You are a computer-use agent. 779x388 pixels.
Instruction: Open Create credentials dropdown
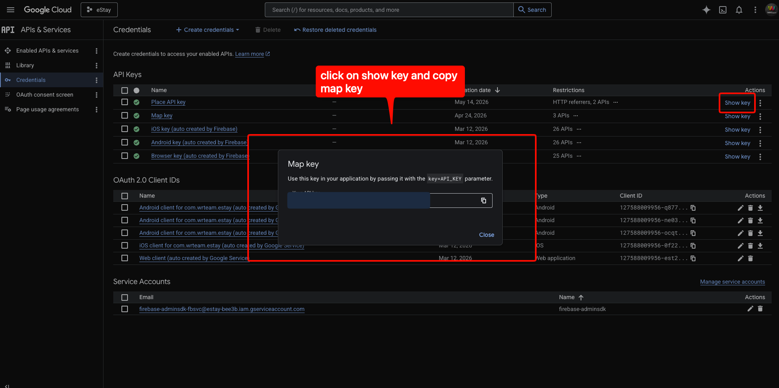[x=208, y=30]
